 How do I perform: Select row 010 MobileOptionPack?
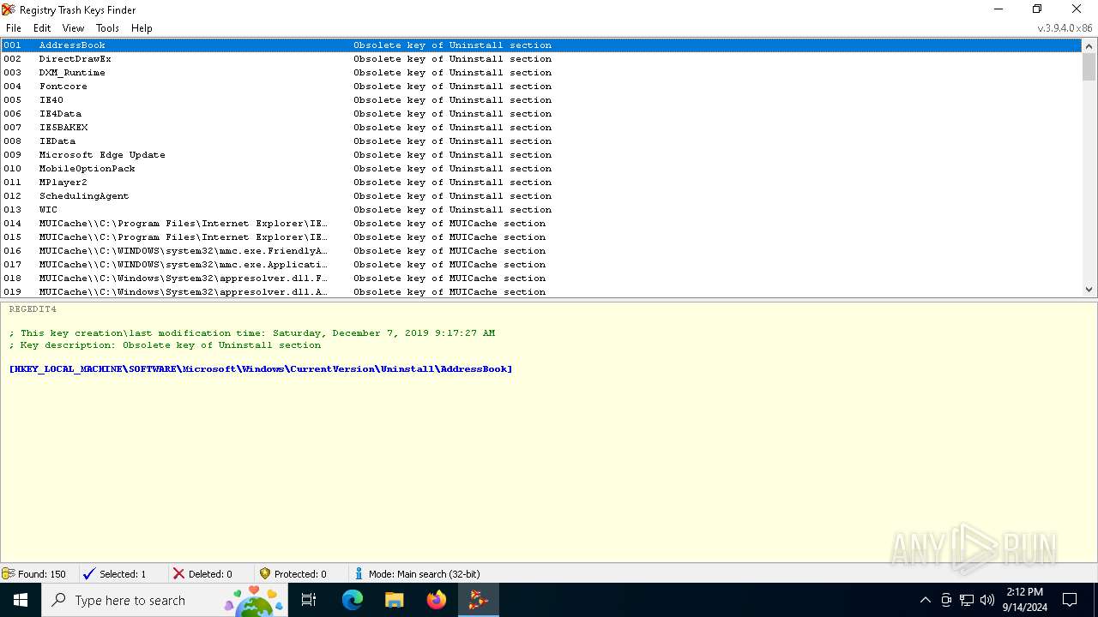tap(541, 169)
